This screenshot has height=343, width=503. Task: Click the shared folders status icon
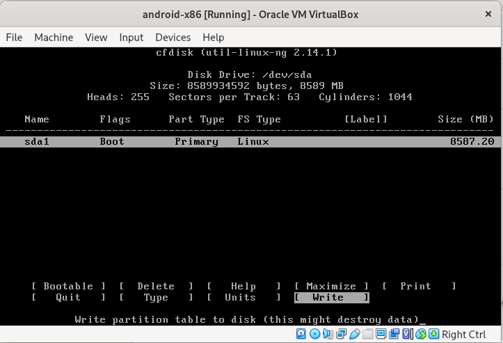pos(367,335)
